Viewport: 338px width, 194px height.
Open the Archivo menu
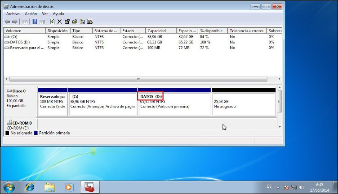coord(13,14)
